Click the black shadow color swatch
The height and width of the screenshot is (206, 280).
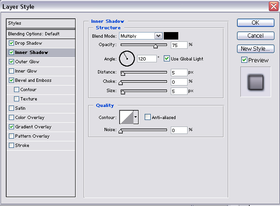[171, 36]
